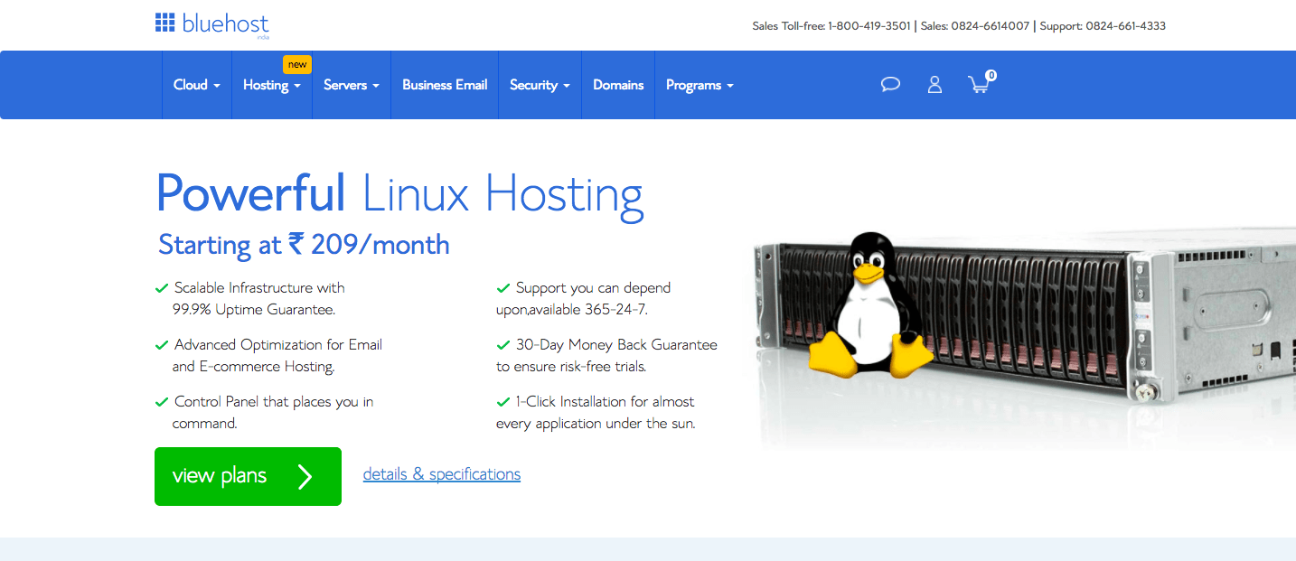1296x561 pixels.
Task: Click the Tux penguin image
Action: click(870, 304)
